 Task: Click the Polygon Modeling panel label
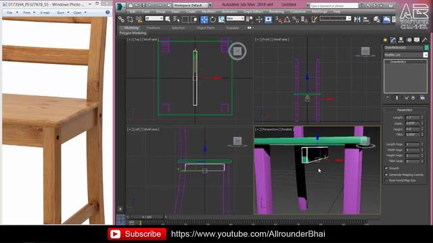(x=133, y=33)
